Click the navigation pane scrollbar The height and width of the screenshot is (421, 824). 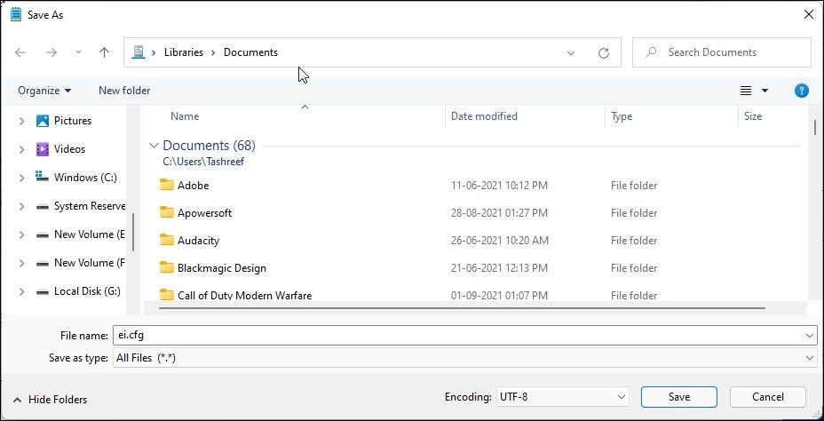coord(133,232)
